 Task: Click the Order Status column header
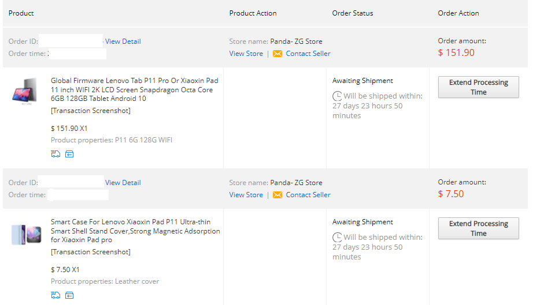(x=353, y=13)
